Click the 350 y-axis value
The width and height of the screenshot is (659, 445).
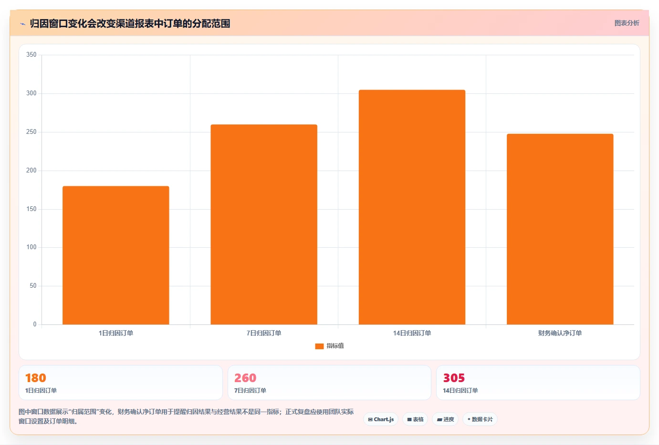(x=31, y=55)
